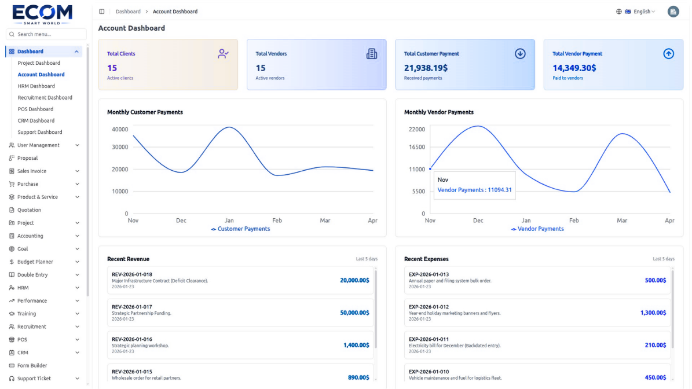692x389 pixels.
Task: Click the globe language icon
Action: click(618, 12)
